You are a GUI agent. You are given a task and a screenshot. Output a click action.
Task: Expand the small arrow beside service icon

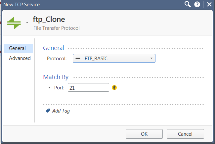(x=27, y=23)
